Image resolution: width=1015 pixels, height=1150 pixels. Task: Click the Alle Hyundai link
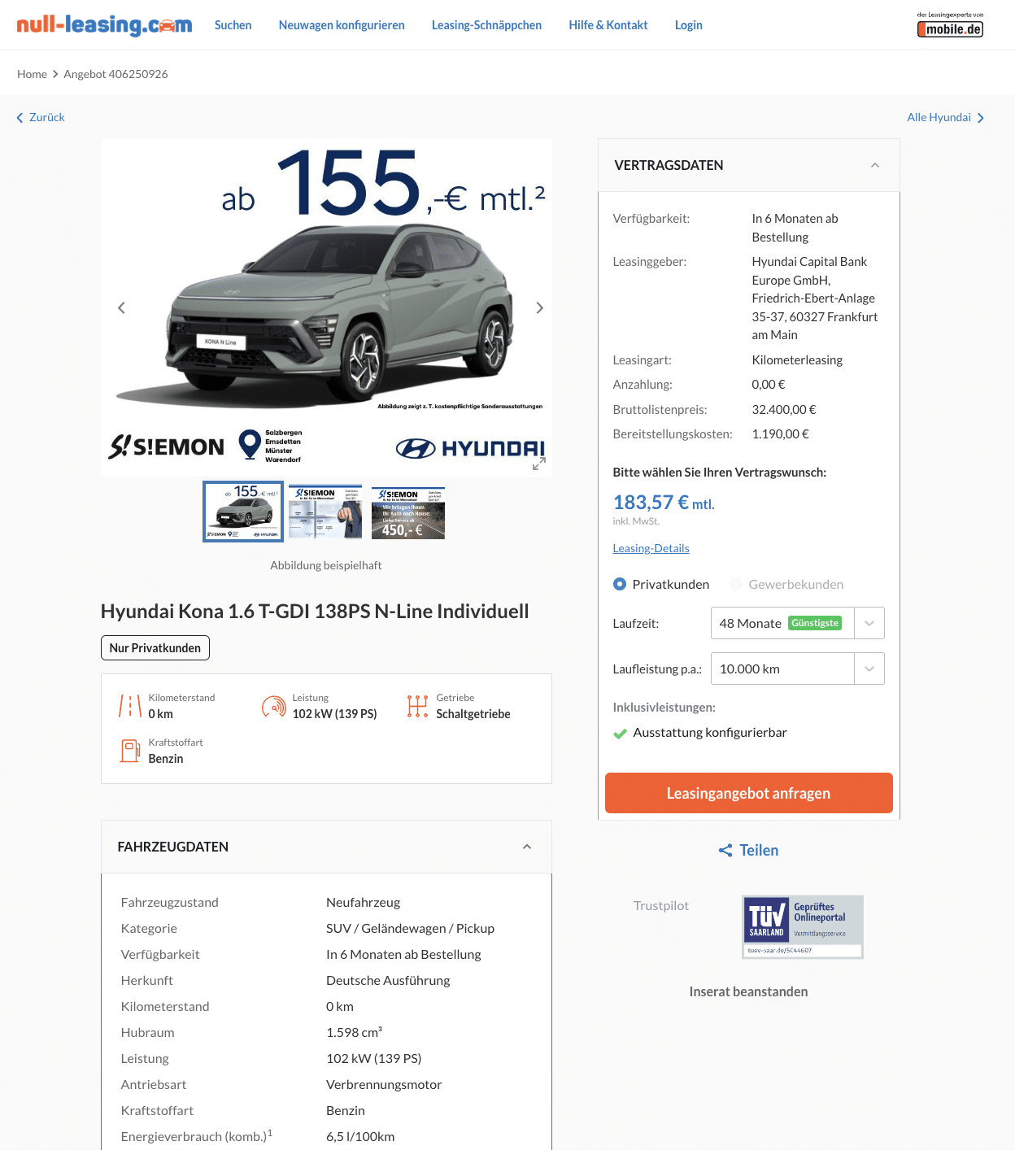[x=945, y=117]
